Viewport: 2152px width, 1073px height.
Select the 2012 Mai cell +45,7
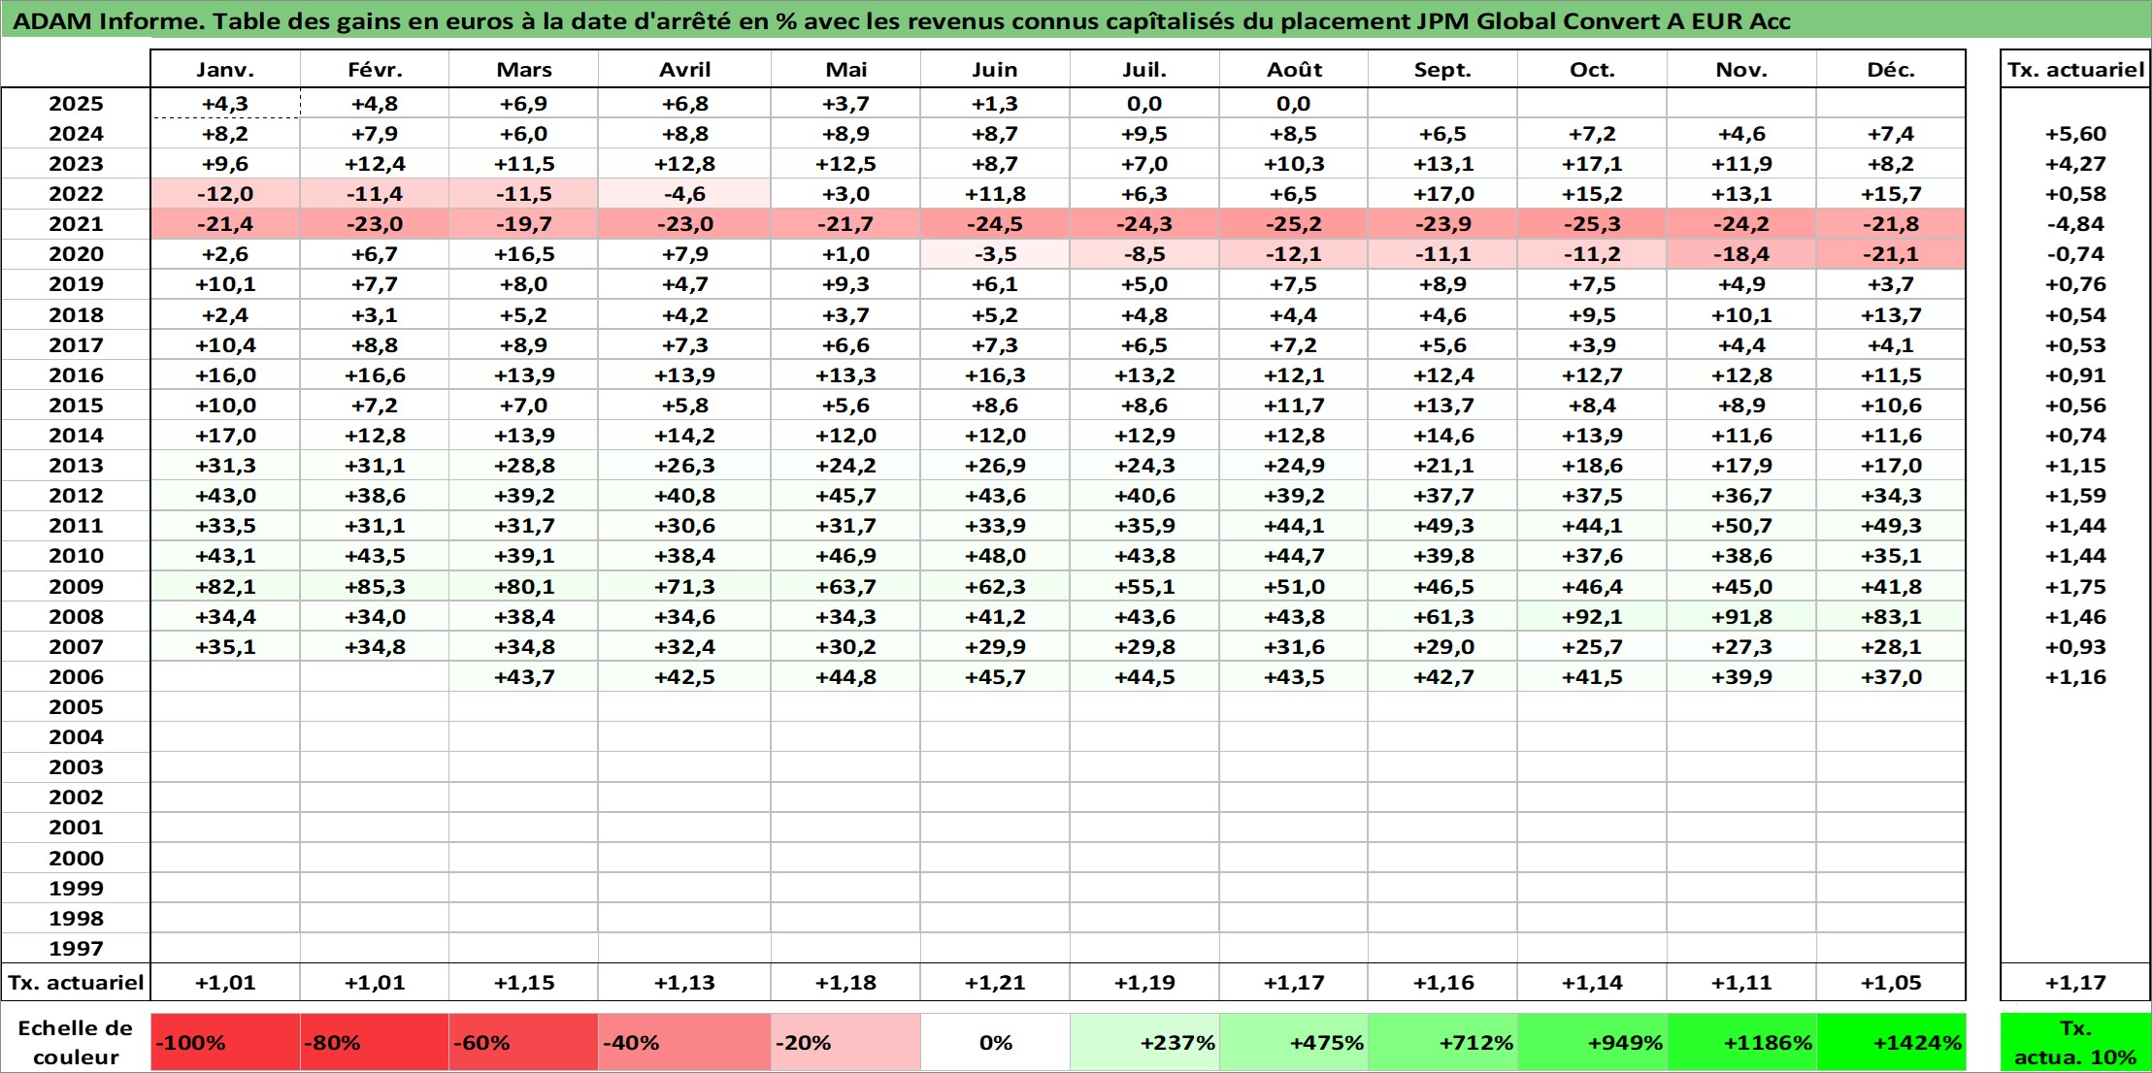(x=846, y=496)
